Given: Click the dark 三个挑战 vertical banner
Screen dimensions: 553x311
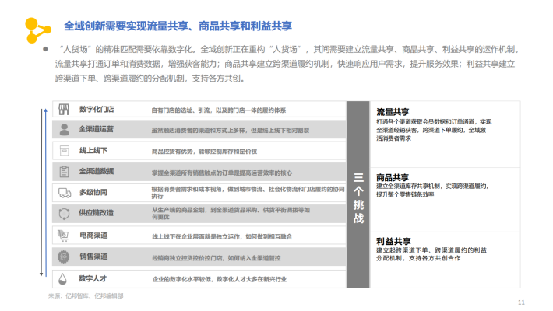Looking at the screenshot, I should tap(358, 197).
